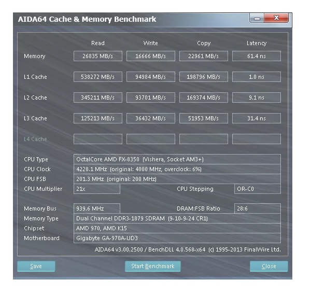
Task: Click the CPU Stepping label
Action: coord(195,189)
